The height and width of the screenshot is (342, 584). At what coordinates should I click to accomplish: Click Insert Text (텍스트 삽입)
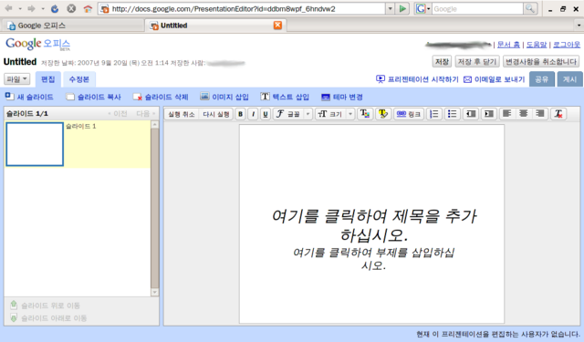click(285, 97)
